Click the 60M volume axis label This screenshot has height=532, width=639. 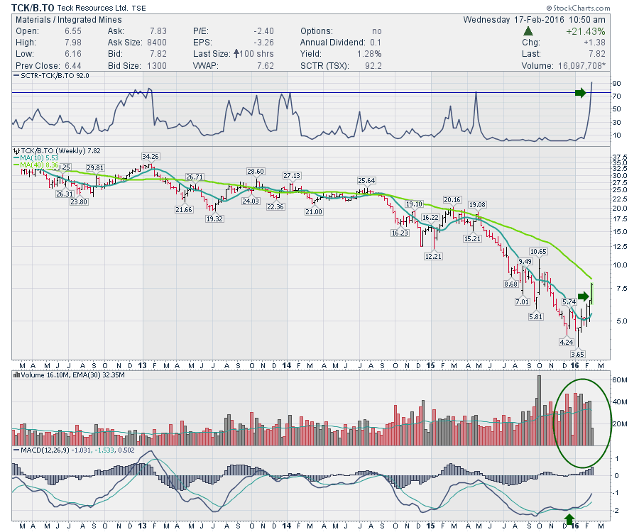pos(619,380)
